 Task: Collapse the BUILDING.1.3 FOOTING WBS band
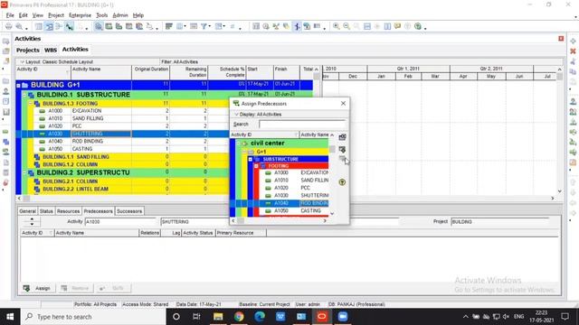[x=30, y=104]
